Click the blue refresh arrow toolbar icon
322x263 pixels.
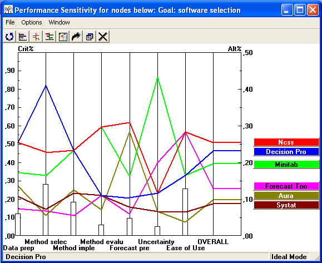[9, 37]
